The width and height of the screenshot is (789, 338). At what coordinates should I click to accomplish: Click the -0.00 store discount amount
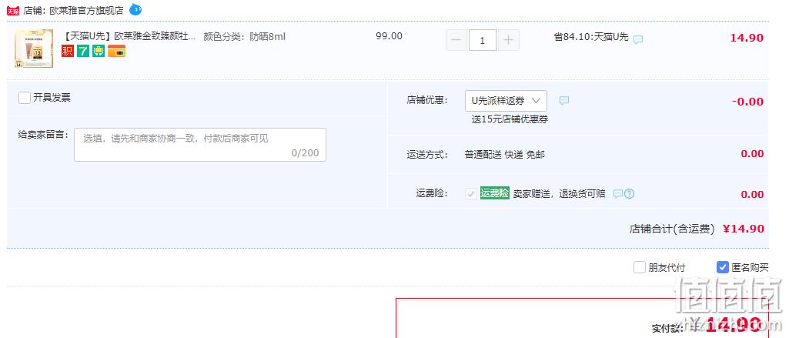[x=747, y=102]
